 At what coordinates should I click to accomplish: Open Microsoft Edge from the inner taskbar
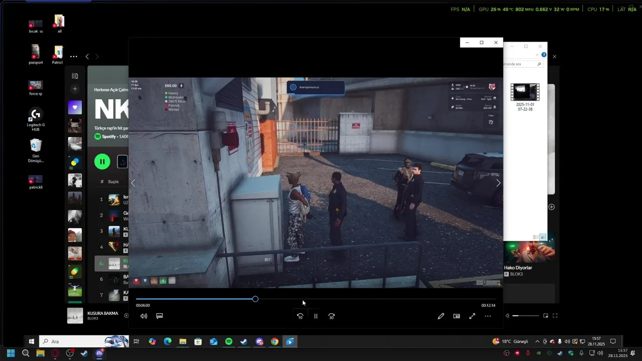tap(168, 341)
